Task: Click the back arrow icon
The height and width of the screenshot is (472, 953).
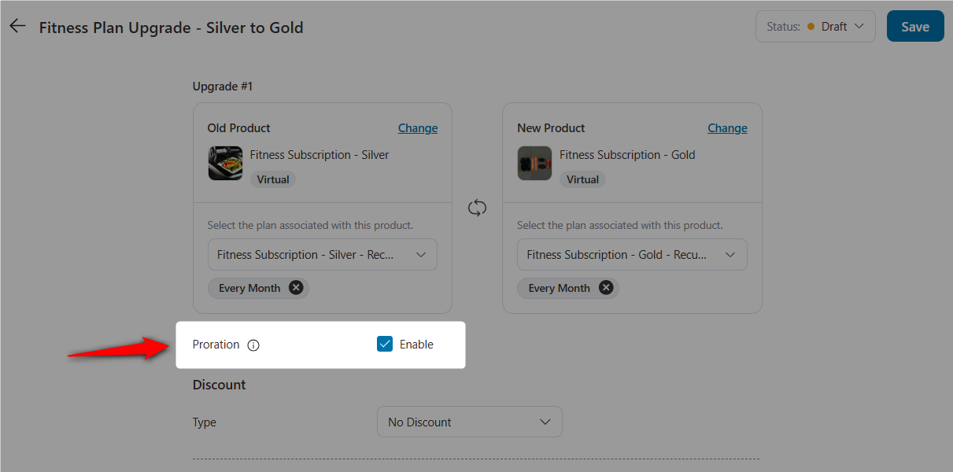Action: (x=17, y=26)
